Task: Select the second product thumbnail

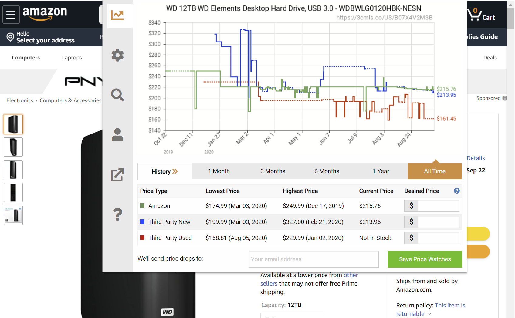Action: pos(13,147)
